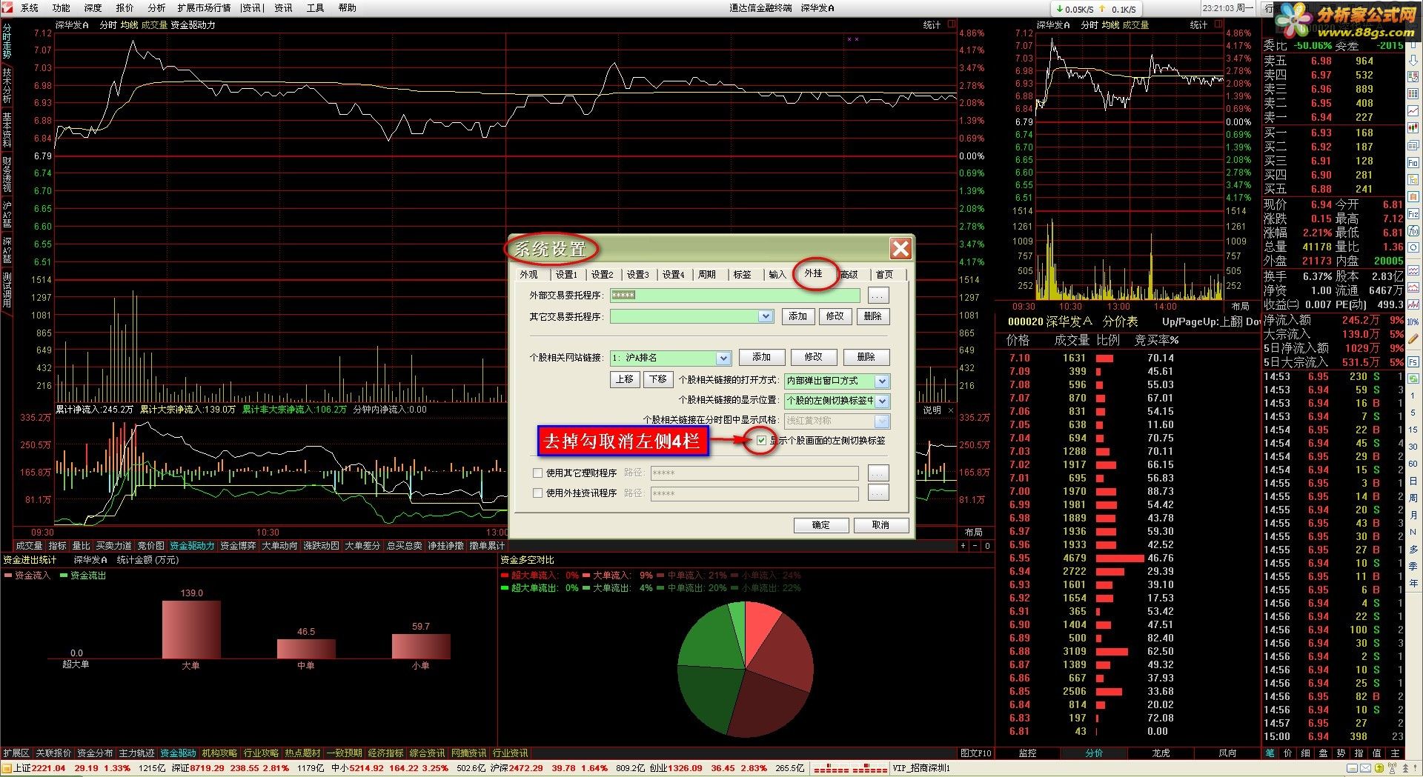
Task: Open the F10 info icon in right toolbar
Action: (1413, 163)
